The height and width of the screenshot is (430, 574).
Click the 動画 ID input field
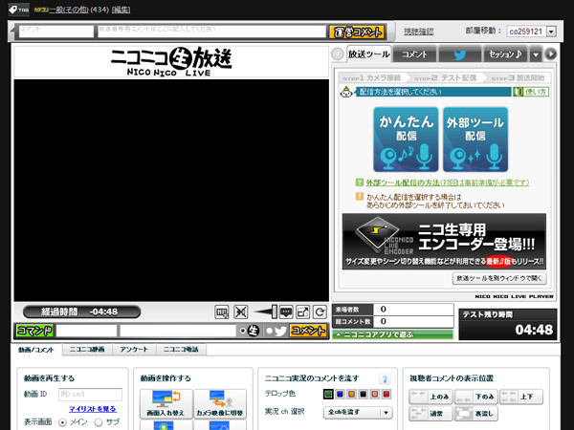90,394
